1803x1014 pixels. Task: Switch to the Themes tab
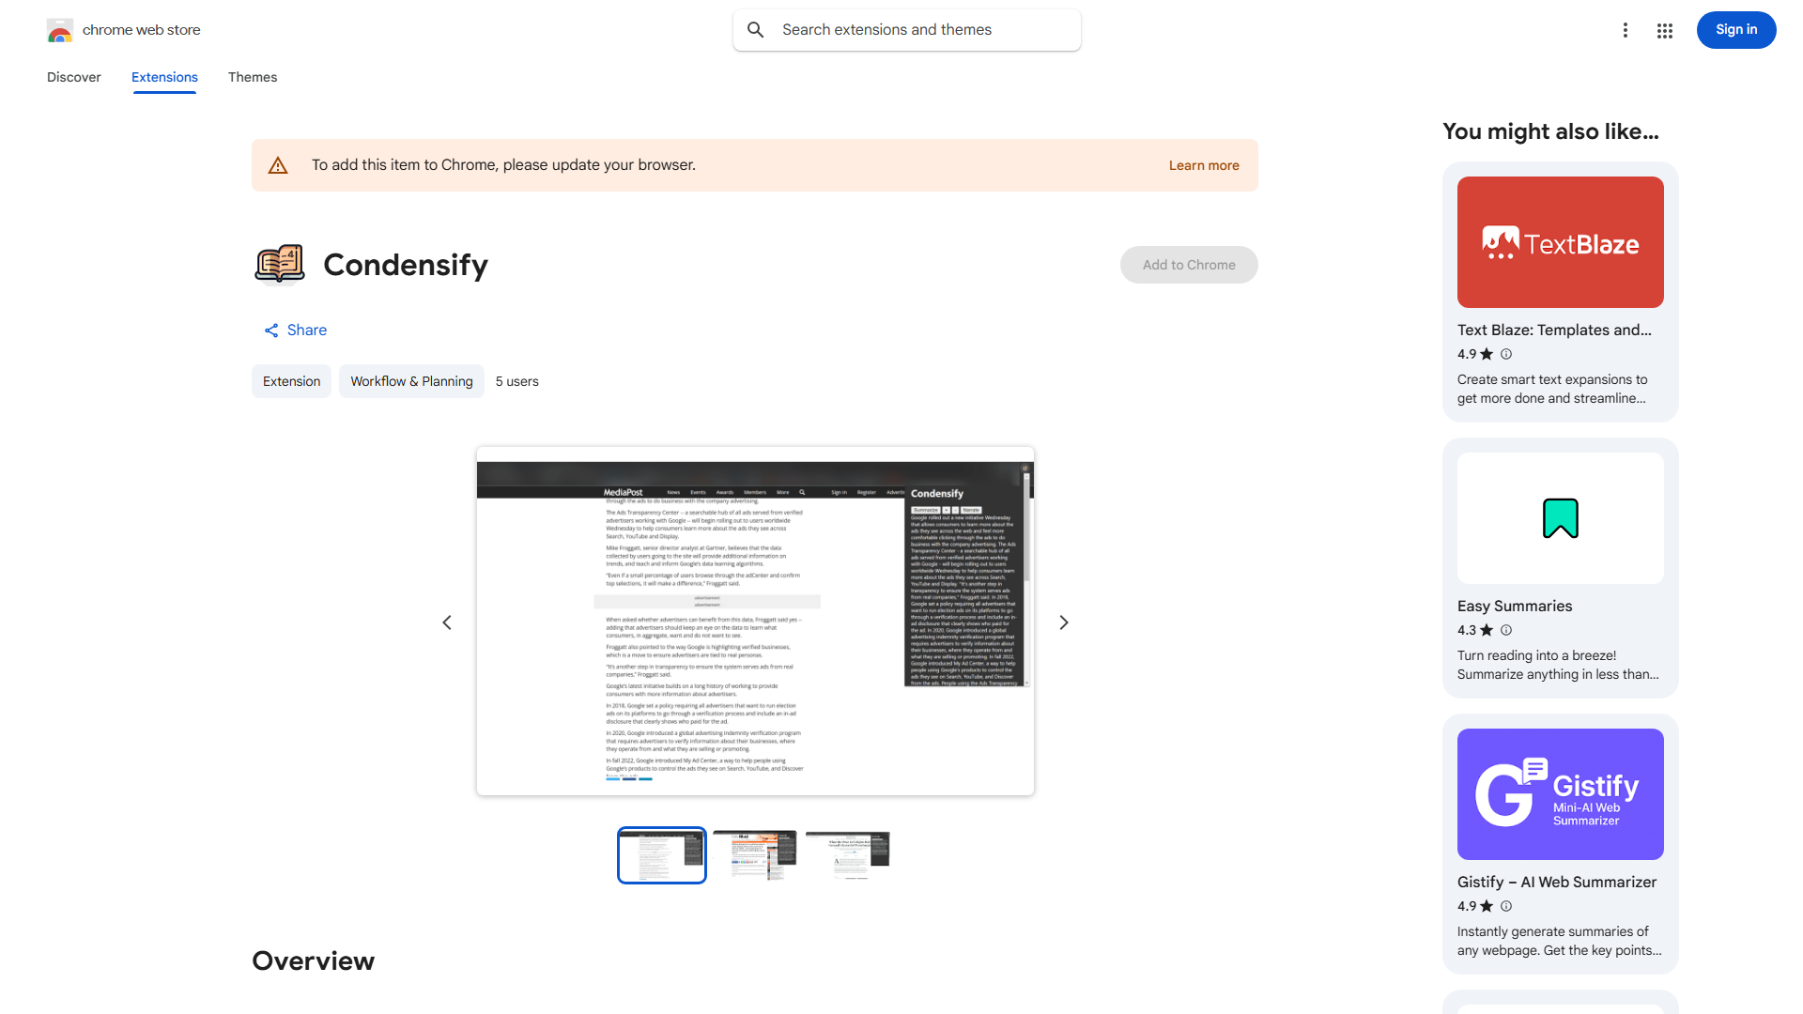coord(253,77)
